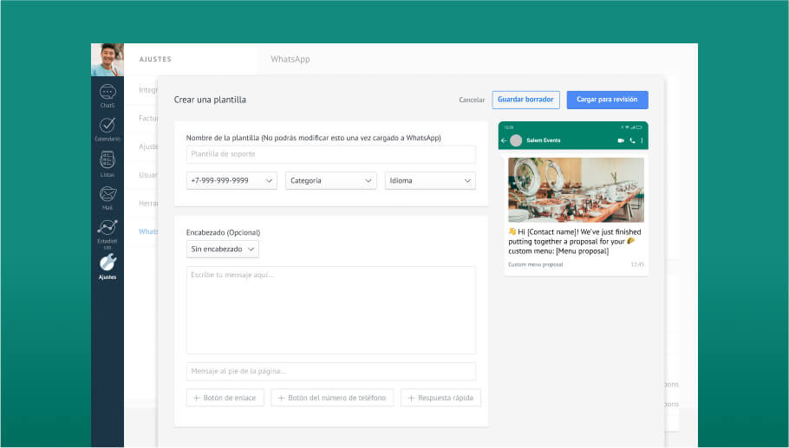Screen dimensions: 789x448
Task: Expand the Categoría dropdown
Action: coord(330,180)
